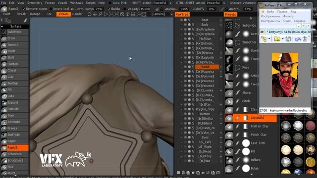Select the [1x]Giletka layer
Screen dimensions: 317x178
click(205, 119)
